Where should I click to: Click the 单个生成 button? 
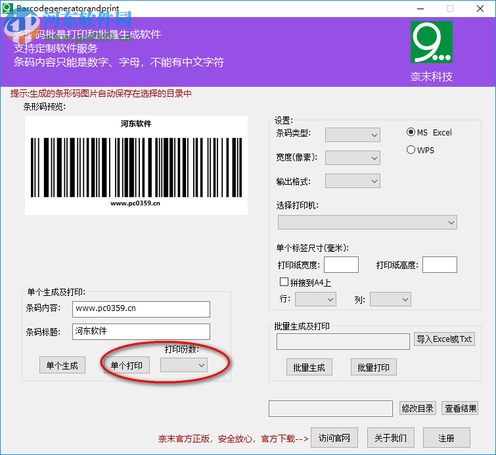62,365
